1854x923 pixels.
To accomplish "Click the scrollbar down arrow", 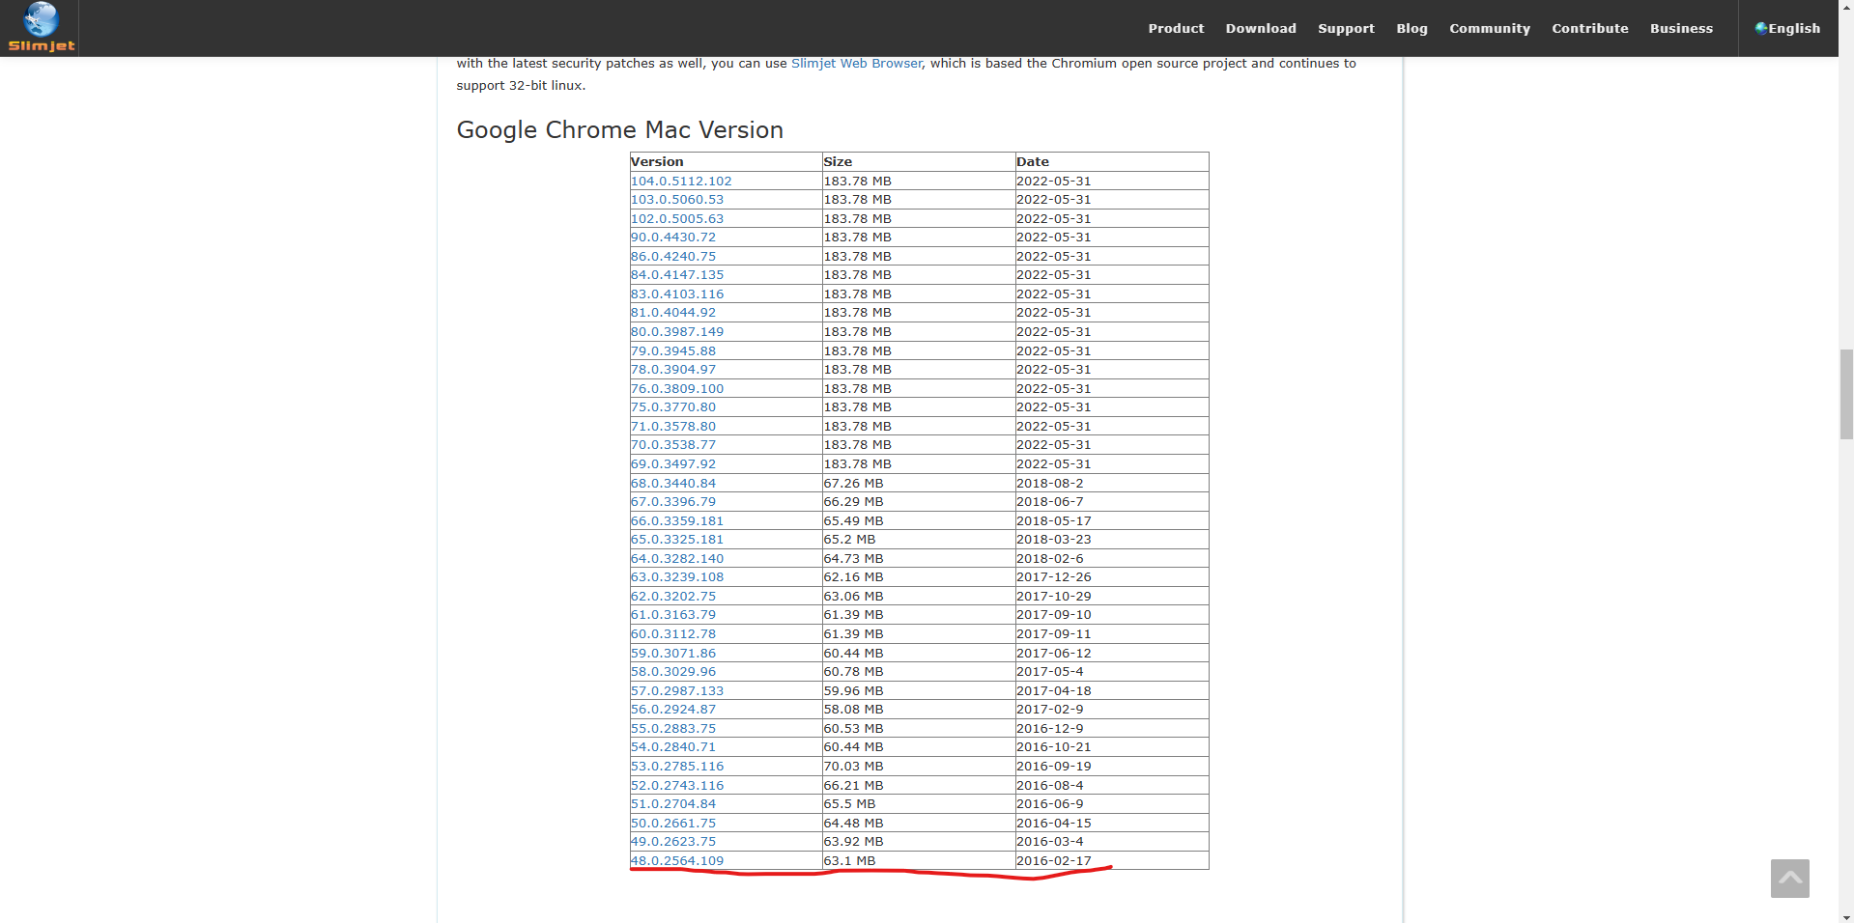I will (x=1846, y=916).
